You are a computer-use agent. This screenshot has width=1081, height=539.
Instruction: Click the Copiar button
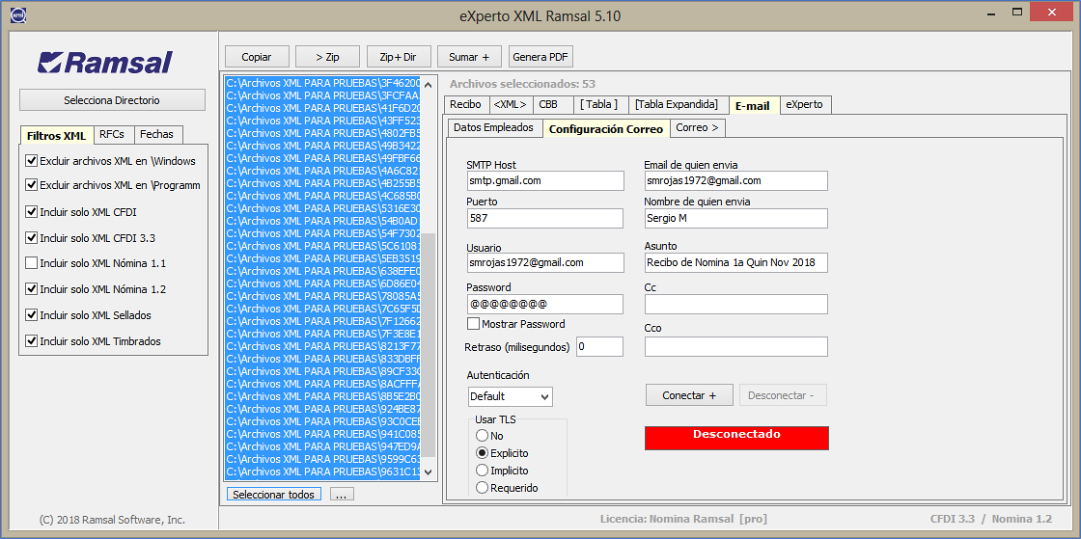pyautogui.click(x=257, y=57)
